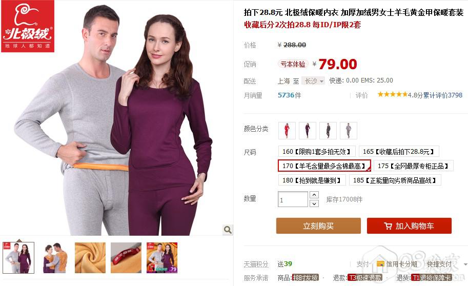Select size 185 option
Viewport: 468px width, 286px height.
[x=395, y=180]
